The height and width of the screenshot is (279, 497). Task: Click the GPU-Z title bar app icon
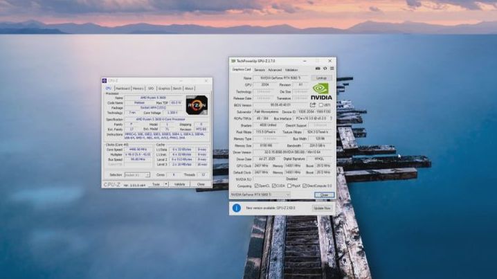click(x=233, y=60)
